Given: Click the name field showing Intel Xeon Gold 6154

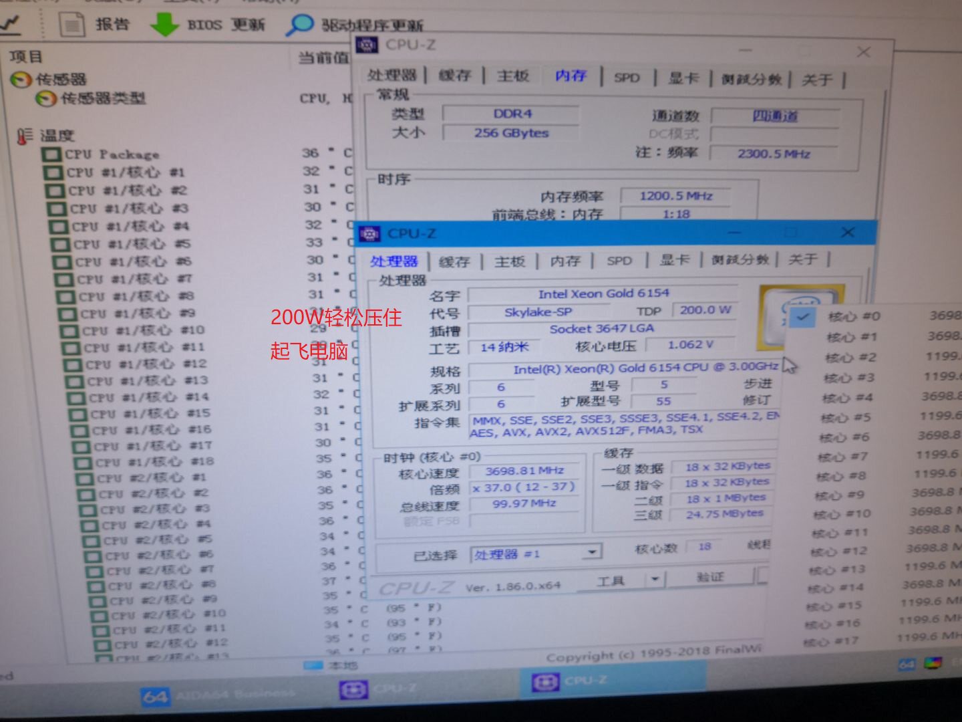Looking at the screenshot, I should pyautogui.click(x=603, y=293).
